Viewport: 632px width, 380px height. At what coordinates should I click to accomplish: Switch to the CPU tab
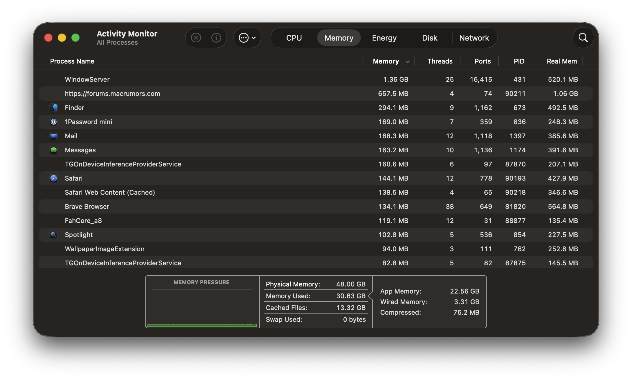[x=294, y=38]
